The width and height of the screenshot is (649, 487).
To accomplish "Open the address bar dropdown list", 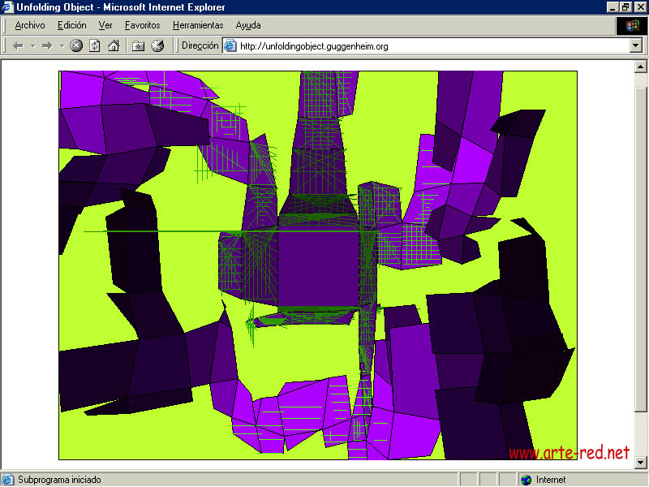I will [636, 46].
